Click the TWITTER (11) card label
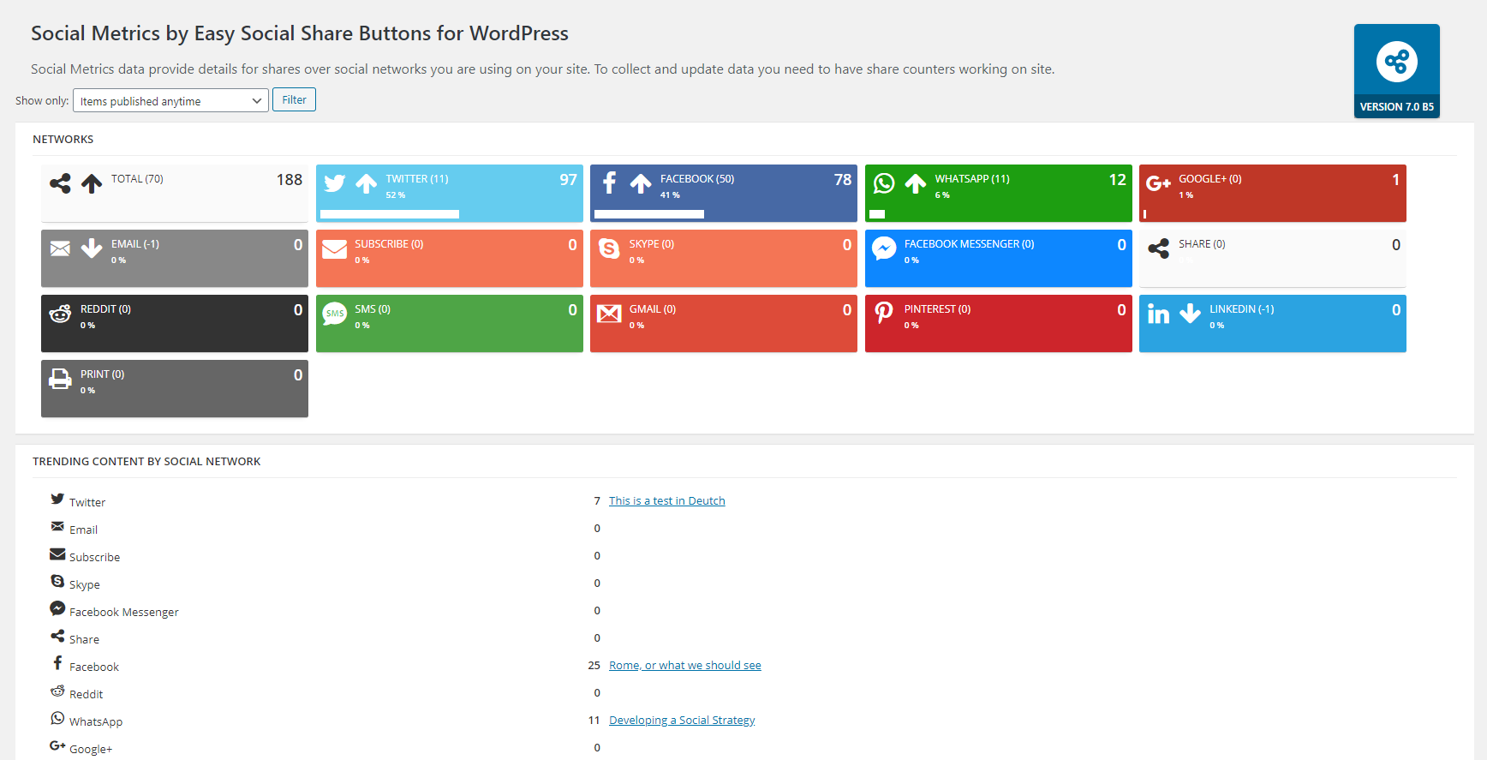This screenshot has width=1487, height=760. [417, 179]
